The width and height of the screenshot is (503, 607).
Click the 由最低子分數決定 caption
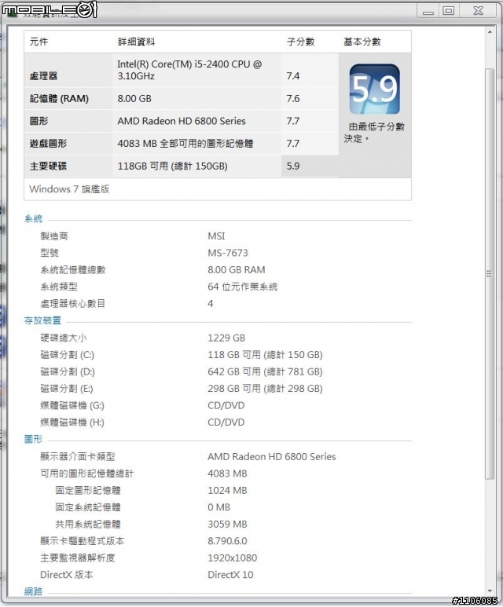(x=374, y=133)
